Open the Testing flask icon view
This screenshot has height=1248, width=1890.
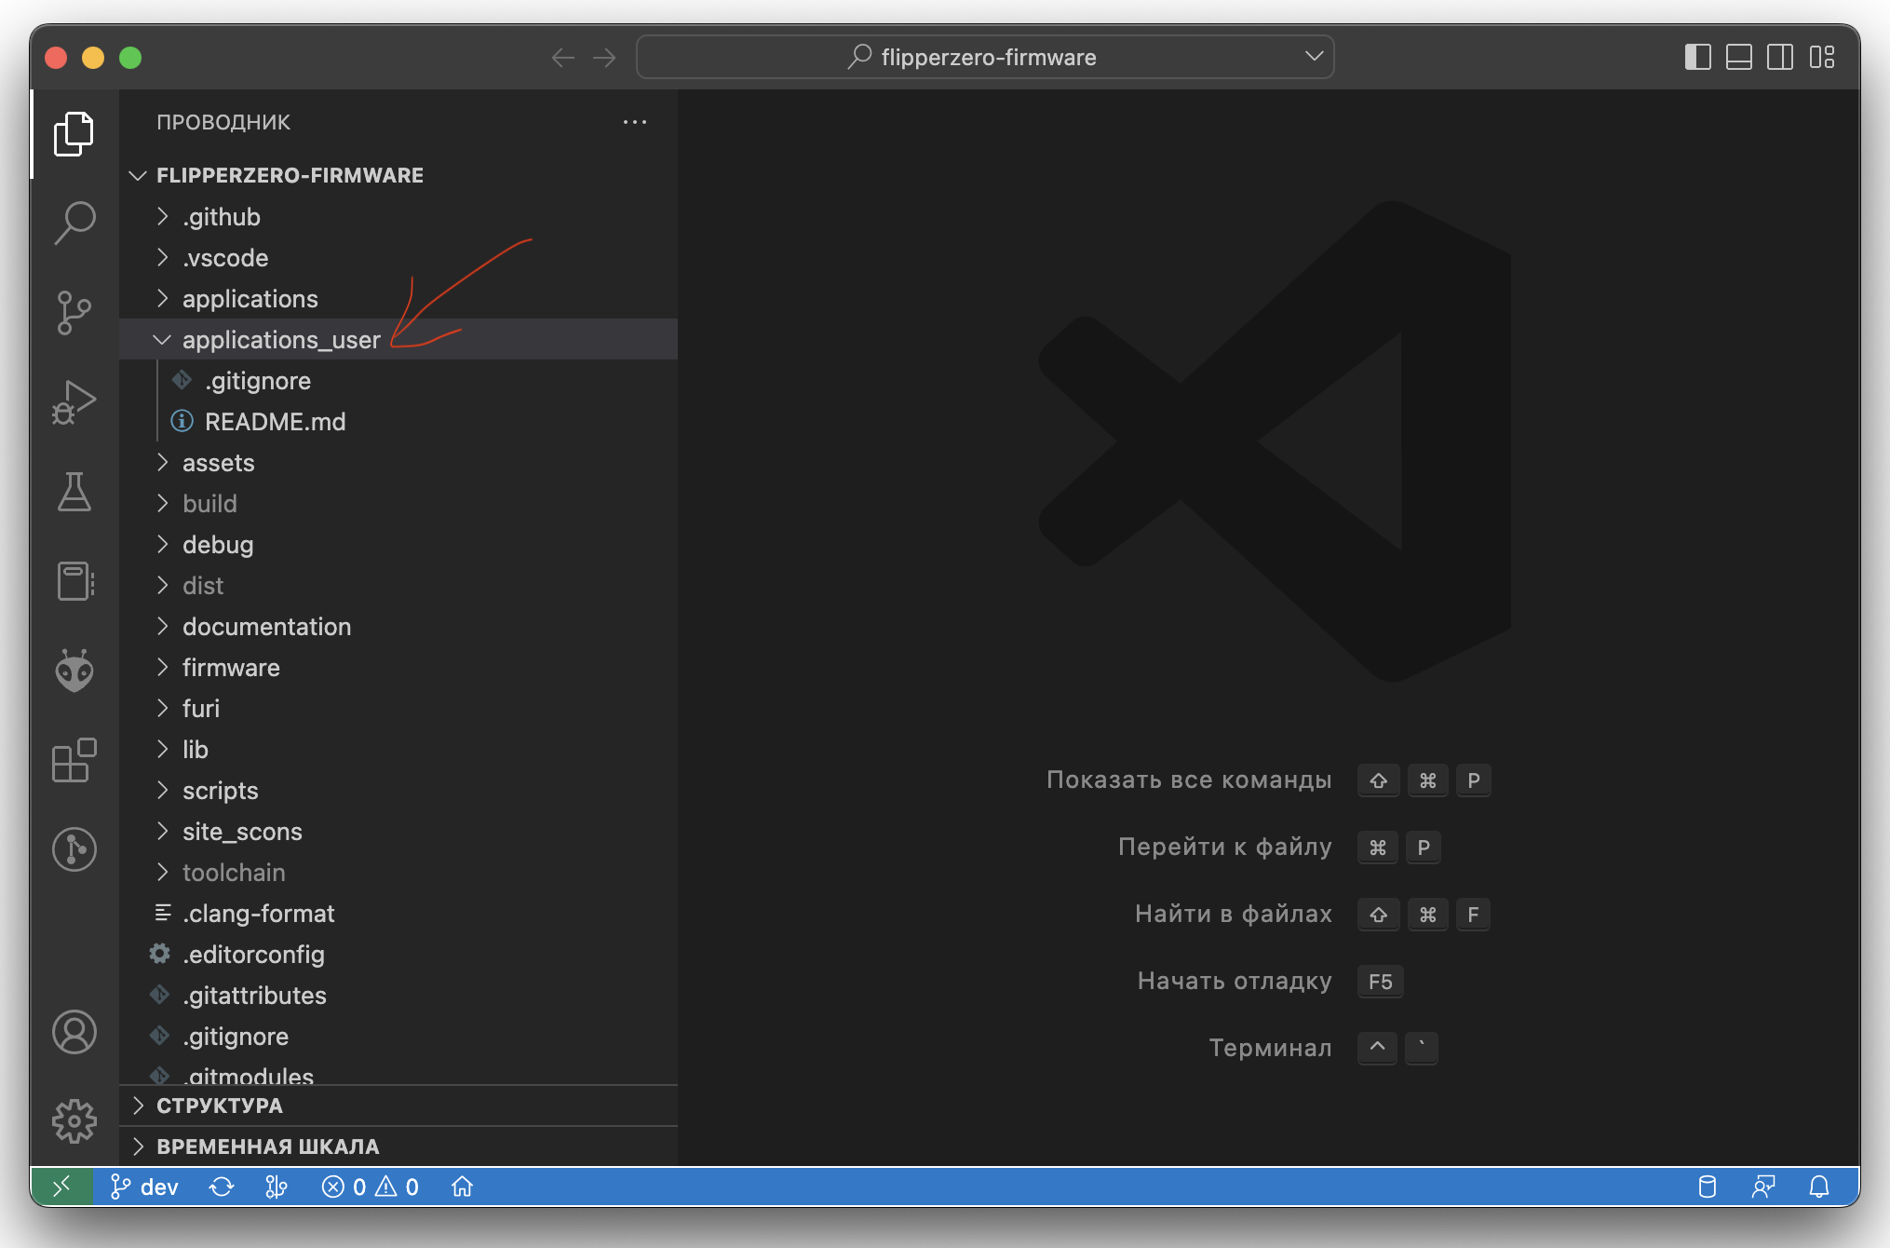pyautogui.click(x=74, y=492)
